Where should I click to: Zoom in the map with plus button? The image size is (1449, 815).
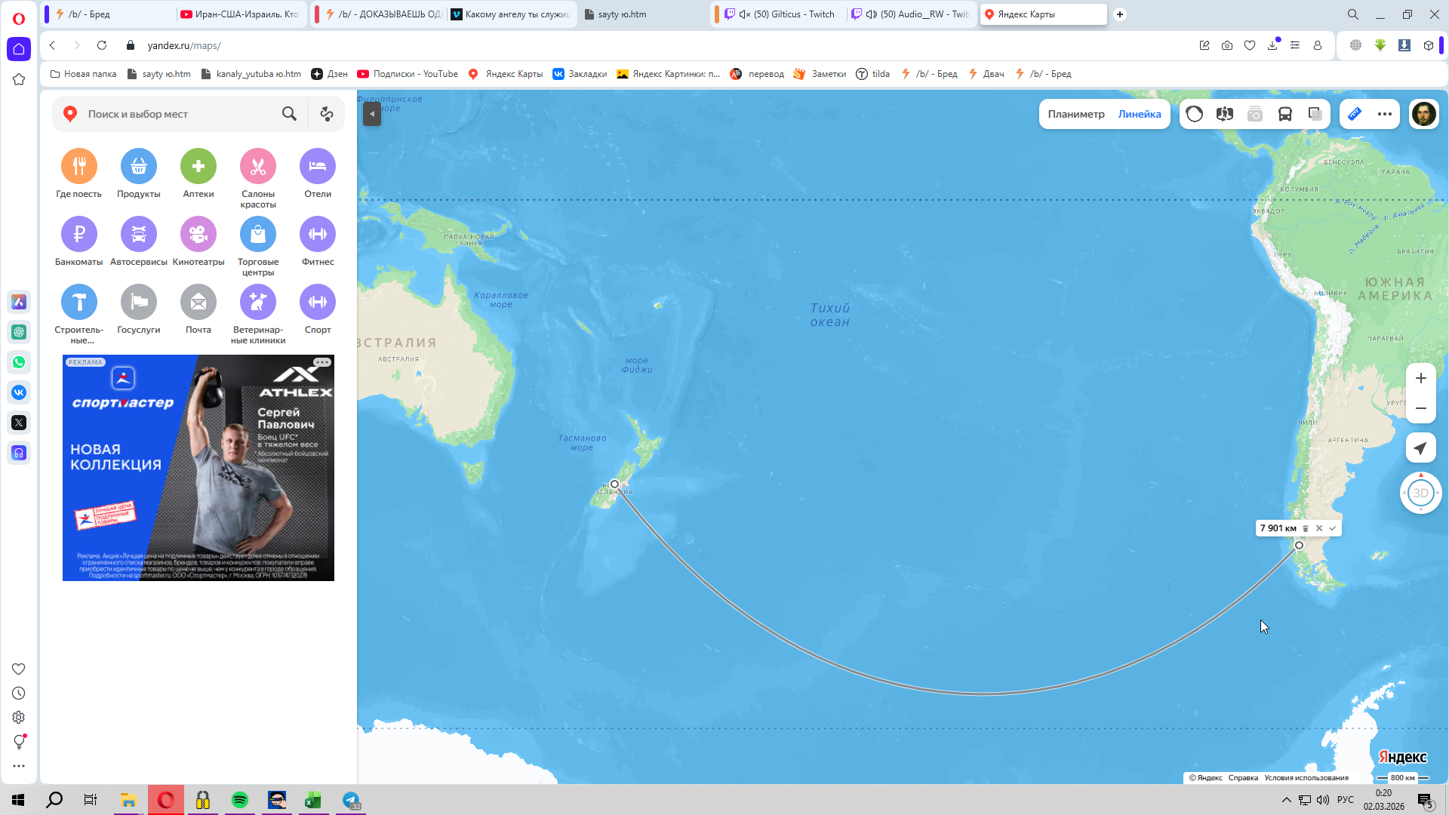pos(1420,378)
